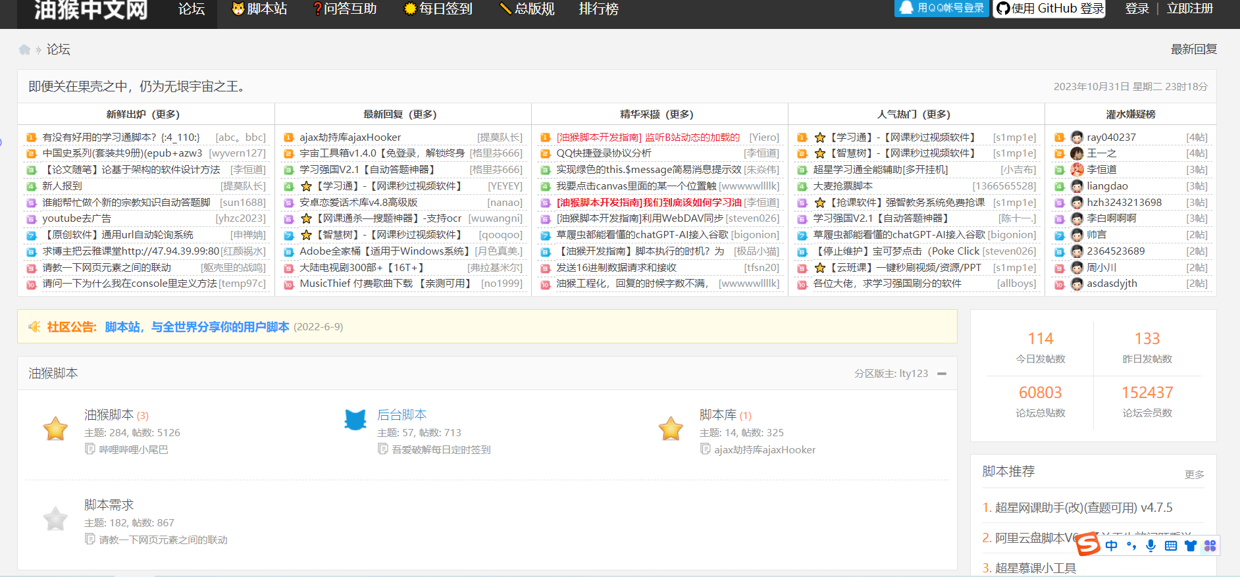Open post 发送16进制数据请求和接收

pyautogui.click(x=616, y=268)
